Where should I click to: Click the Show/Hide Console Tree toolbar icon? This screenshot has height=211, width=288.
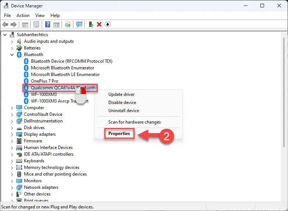point(25,24)
